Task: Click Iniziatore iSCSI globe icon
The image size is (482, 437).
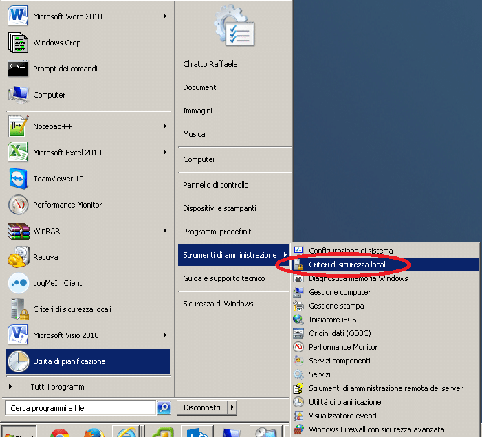Action: (298, 320)
